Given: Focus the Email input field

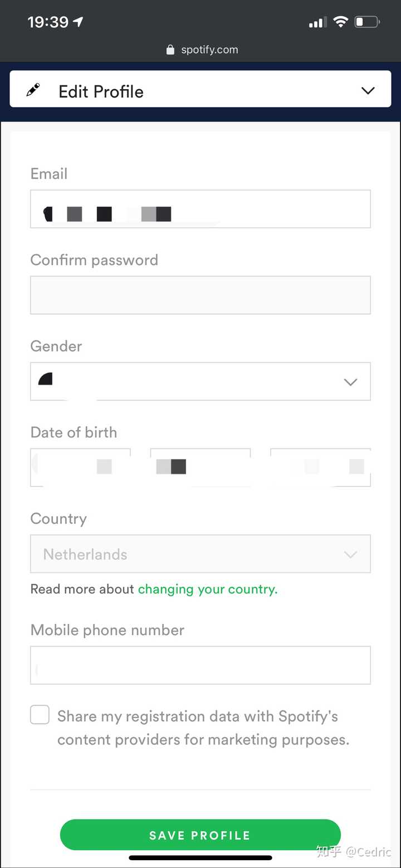Looking at the screenshot, I should [x=200, y=209].
